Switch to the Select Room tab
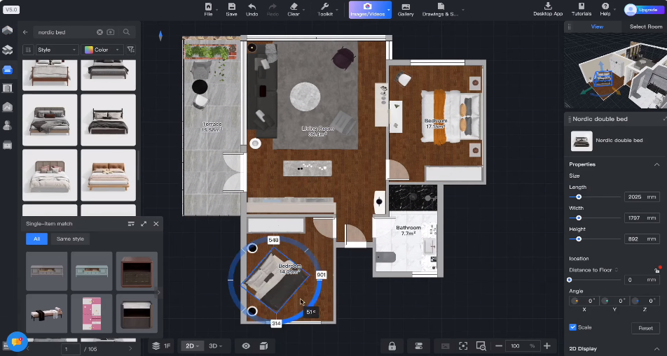 pyautogui.click(x=646, y=27)
